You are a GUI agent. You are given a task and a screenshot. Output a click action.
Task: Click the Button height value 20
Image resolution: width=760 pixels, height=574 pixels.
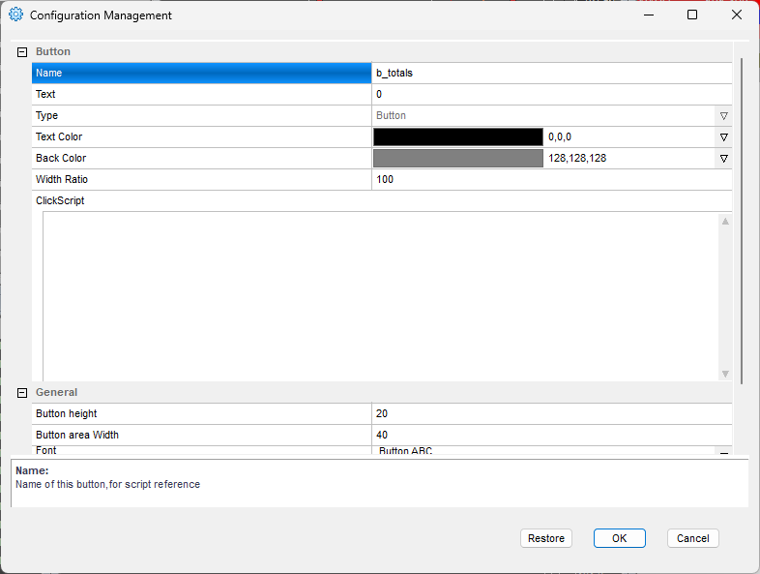click(551, 414)
